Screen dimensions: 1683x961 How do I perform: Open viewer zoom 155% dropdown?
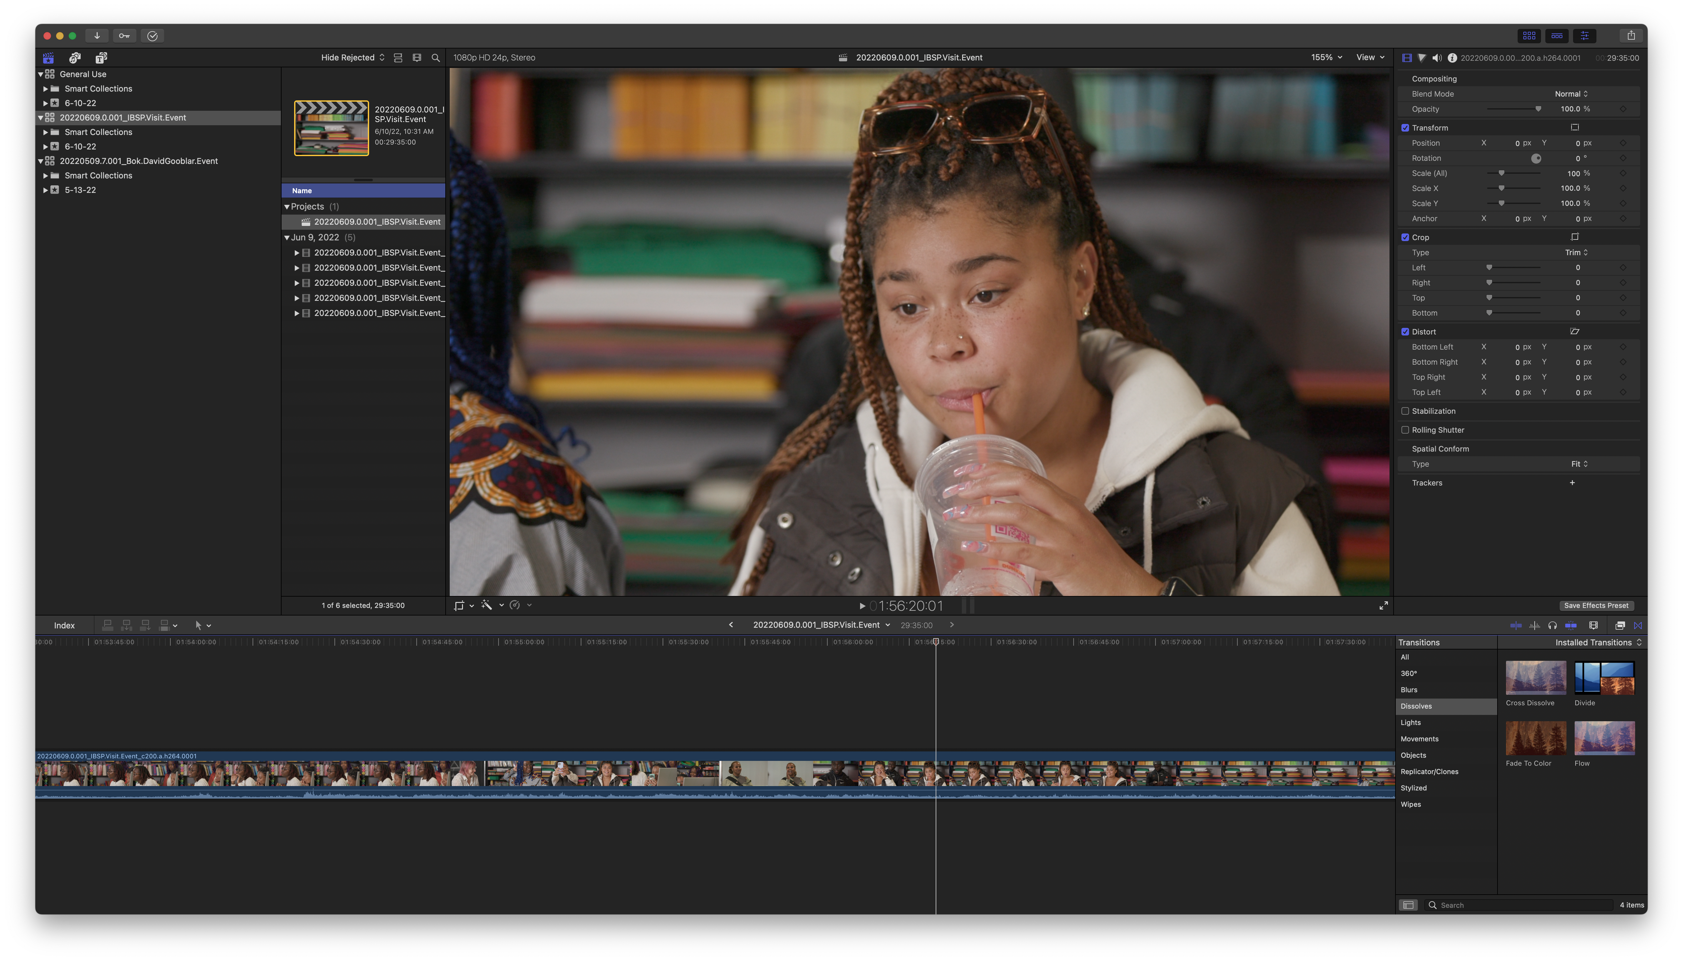[1326, 57]
